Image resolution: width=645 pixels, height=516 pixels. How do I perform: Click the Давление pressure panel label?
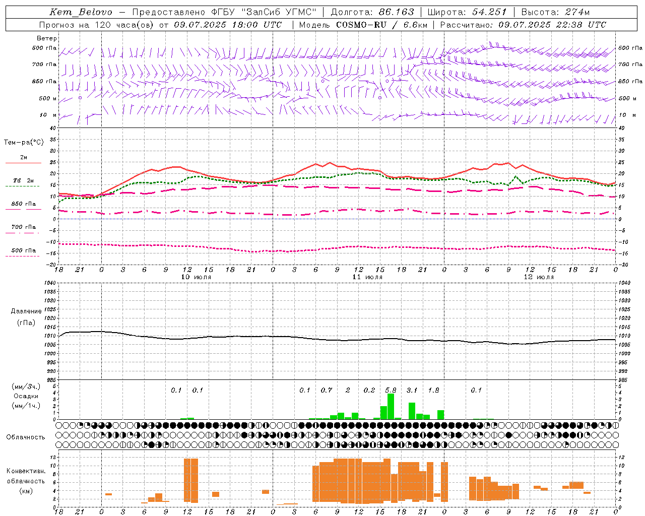(26, 311)
